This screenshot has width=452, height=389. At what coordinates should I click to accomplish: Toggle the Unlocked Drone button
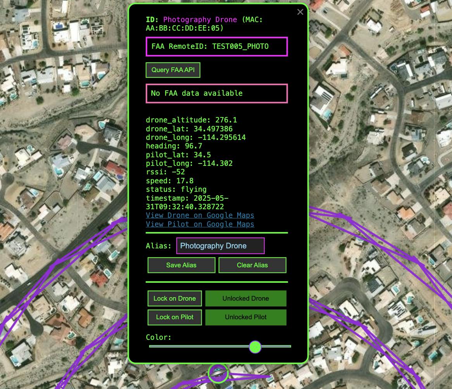(246, 299)
